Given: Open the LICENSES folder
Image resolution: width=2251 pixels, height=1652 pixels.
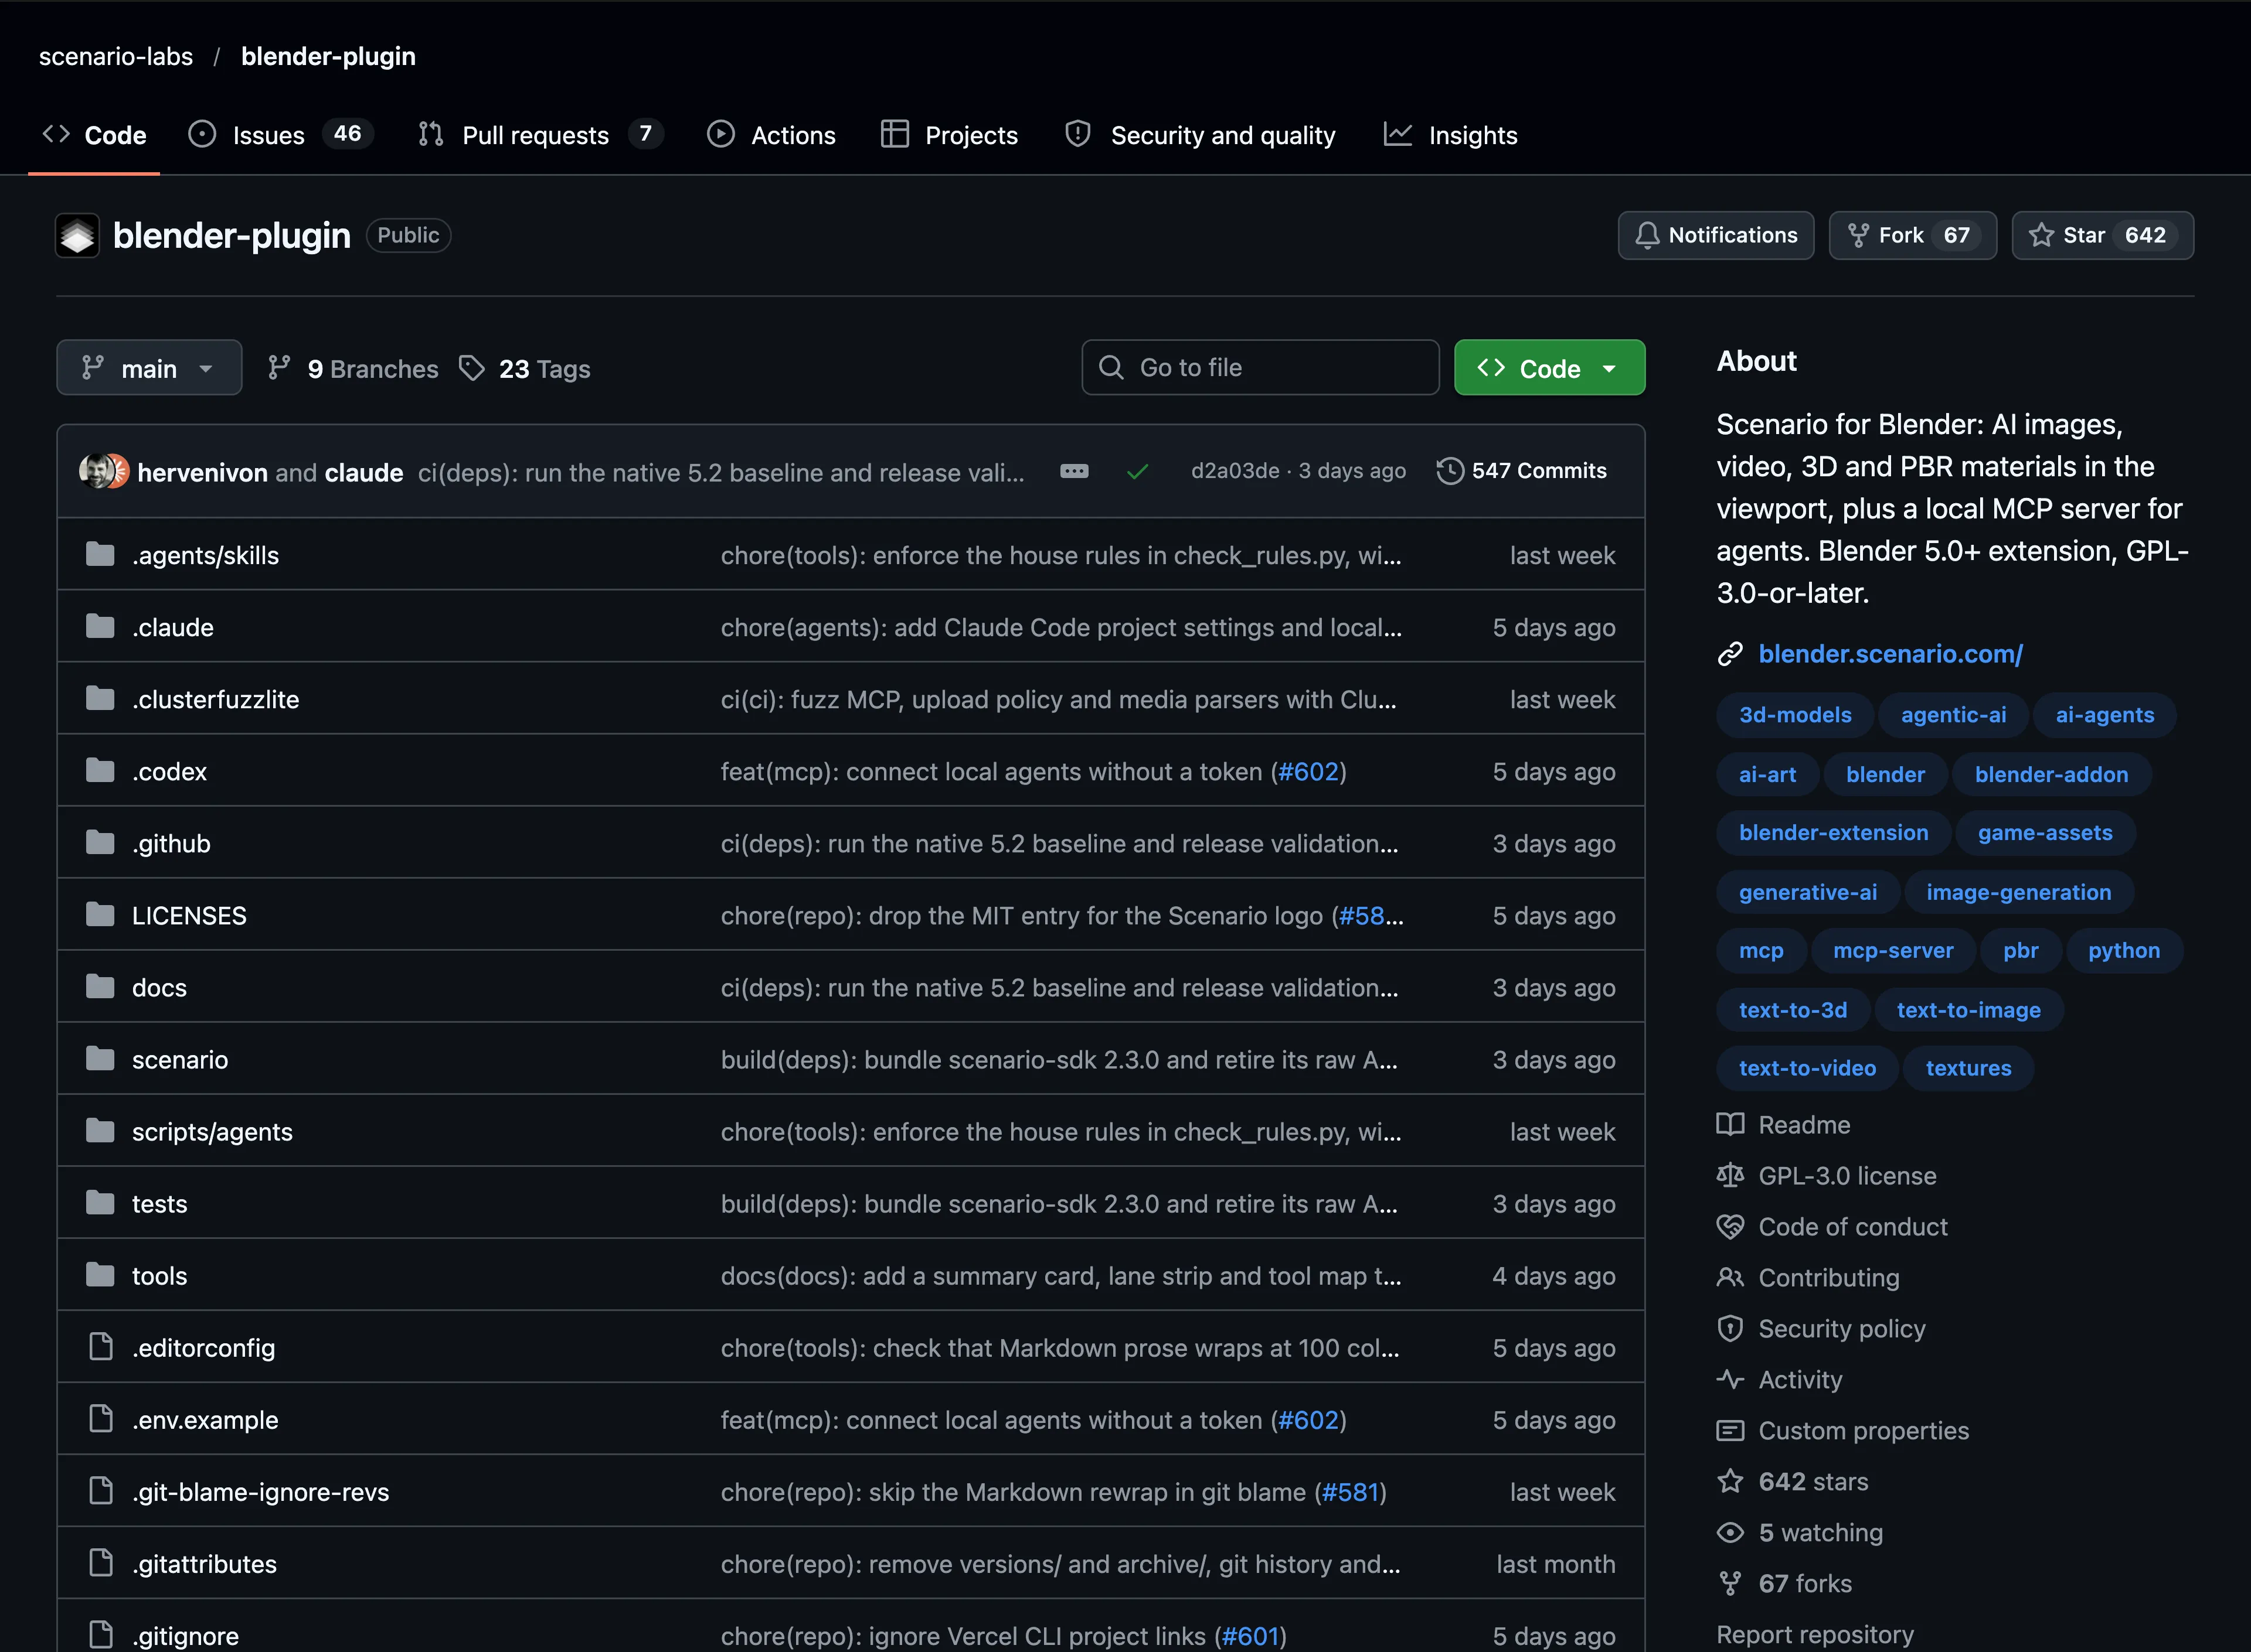Looking at the screenshot, I should pos(189,916).
